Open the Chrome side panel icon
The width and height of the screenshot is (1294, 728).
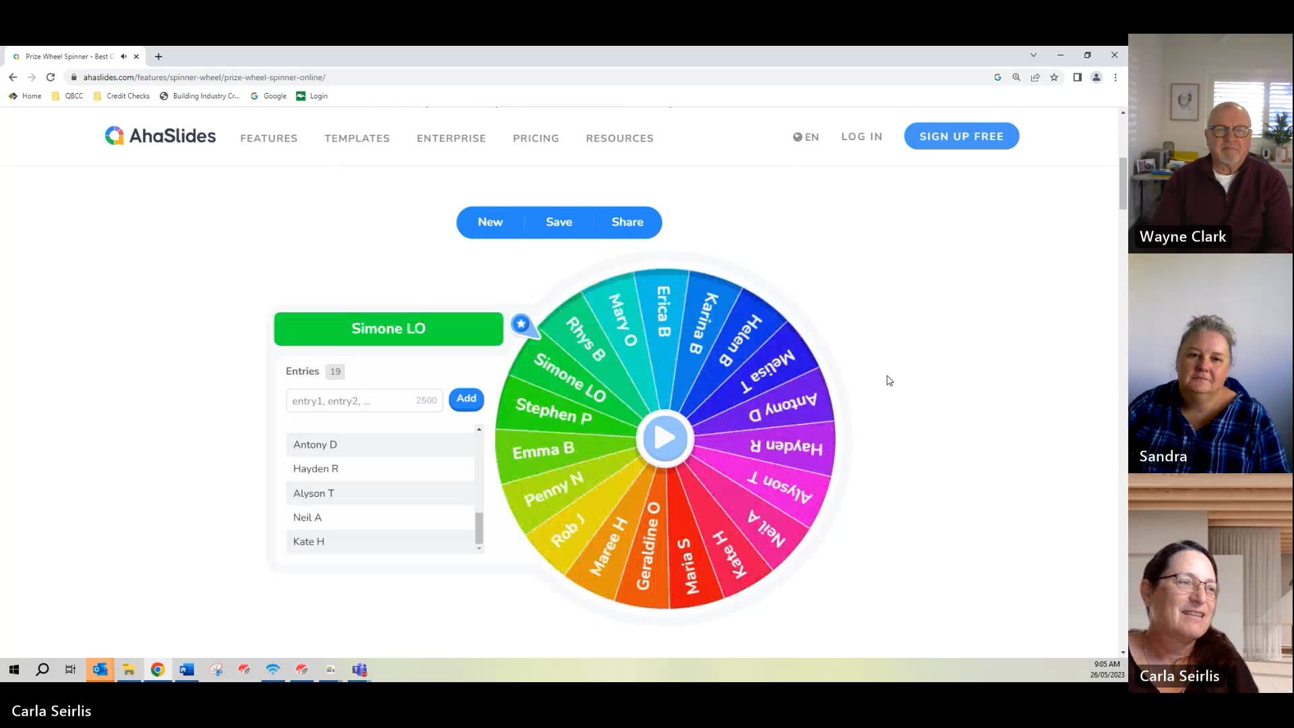1077,78
